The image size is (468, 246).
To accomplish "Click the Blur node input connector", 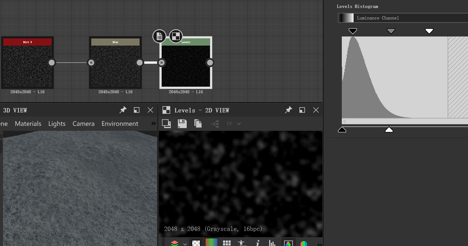I will (x=91, y=63).
